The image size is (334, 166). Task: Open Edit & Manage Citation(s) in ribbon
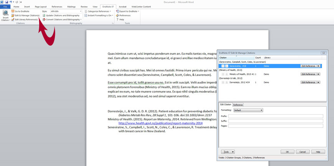click(x=25, y=15)
